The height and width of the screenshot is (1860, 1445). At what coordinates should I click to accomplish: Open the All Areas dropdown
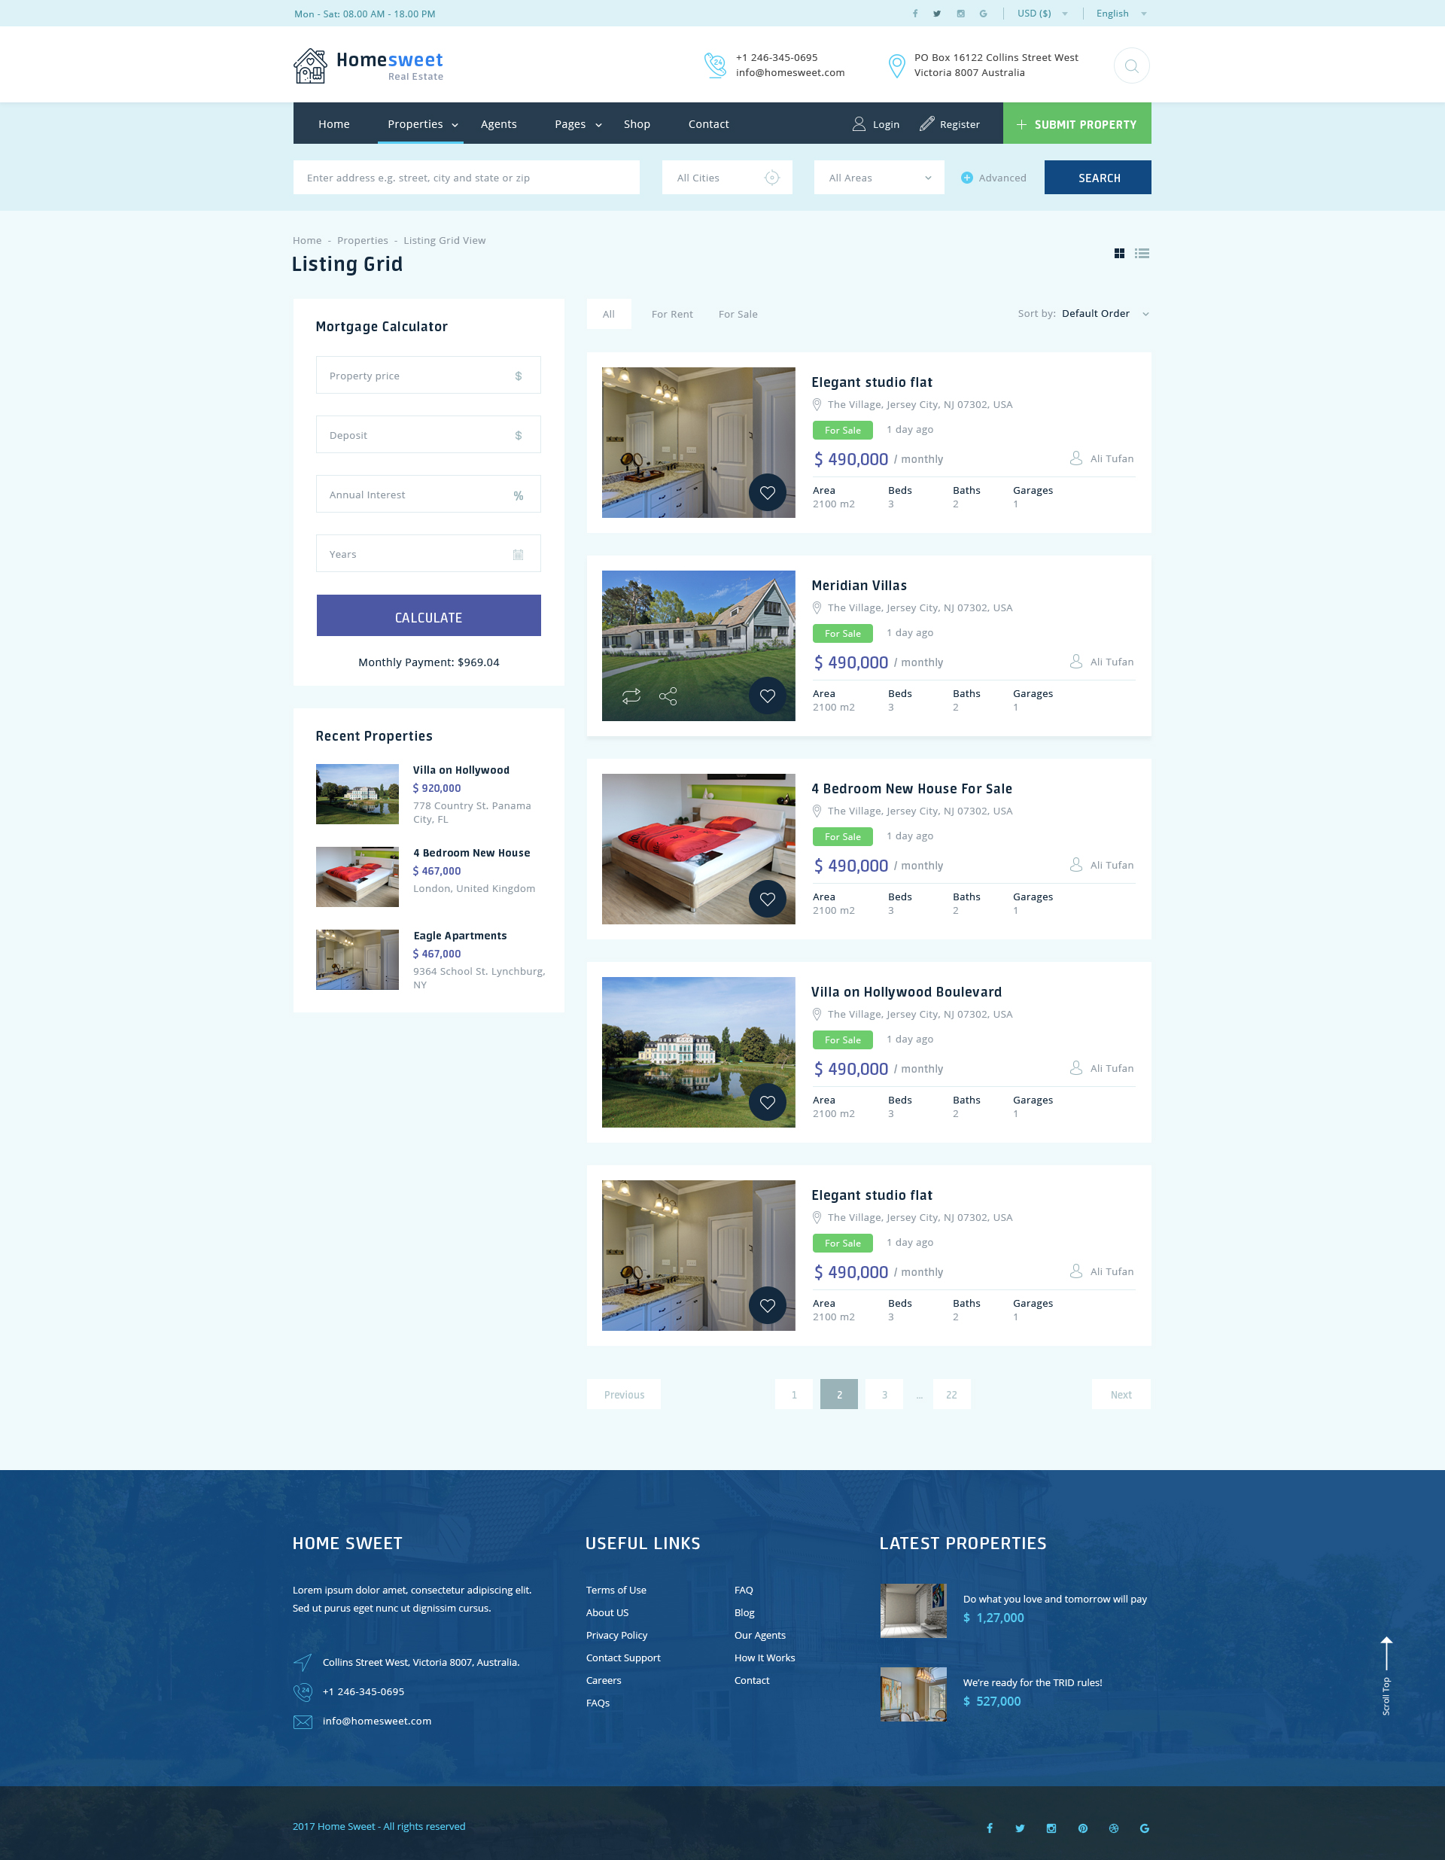[x=879, y=177]
